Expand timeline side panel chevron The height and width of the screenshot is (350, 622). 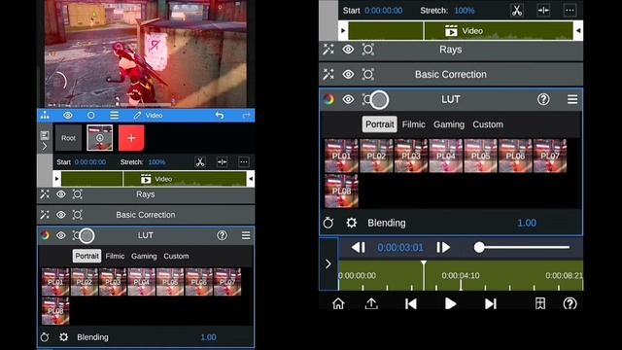[x=328, y=263]
